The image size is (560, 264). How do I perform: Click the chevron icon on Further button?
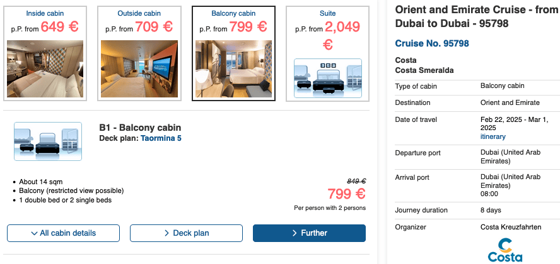click(x=295, y=233)
